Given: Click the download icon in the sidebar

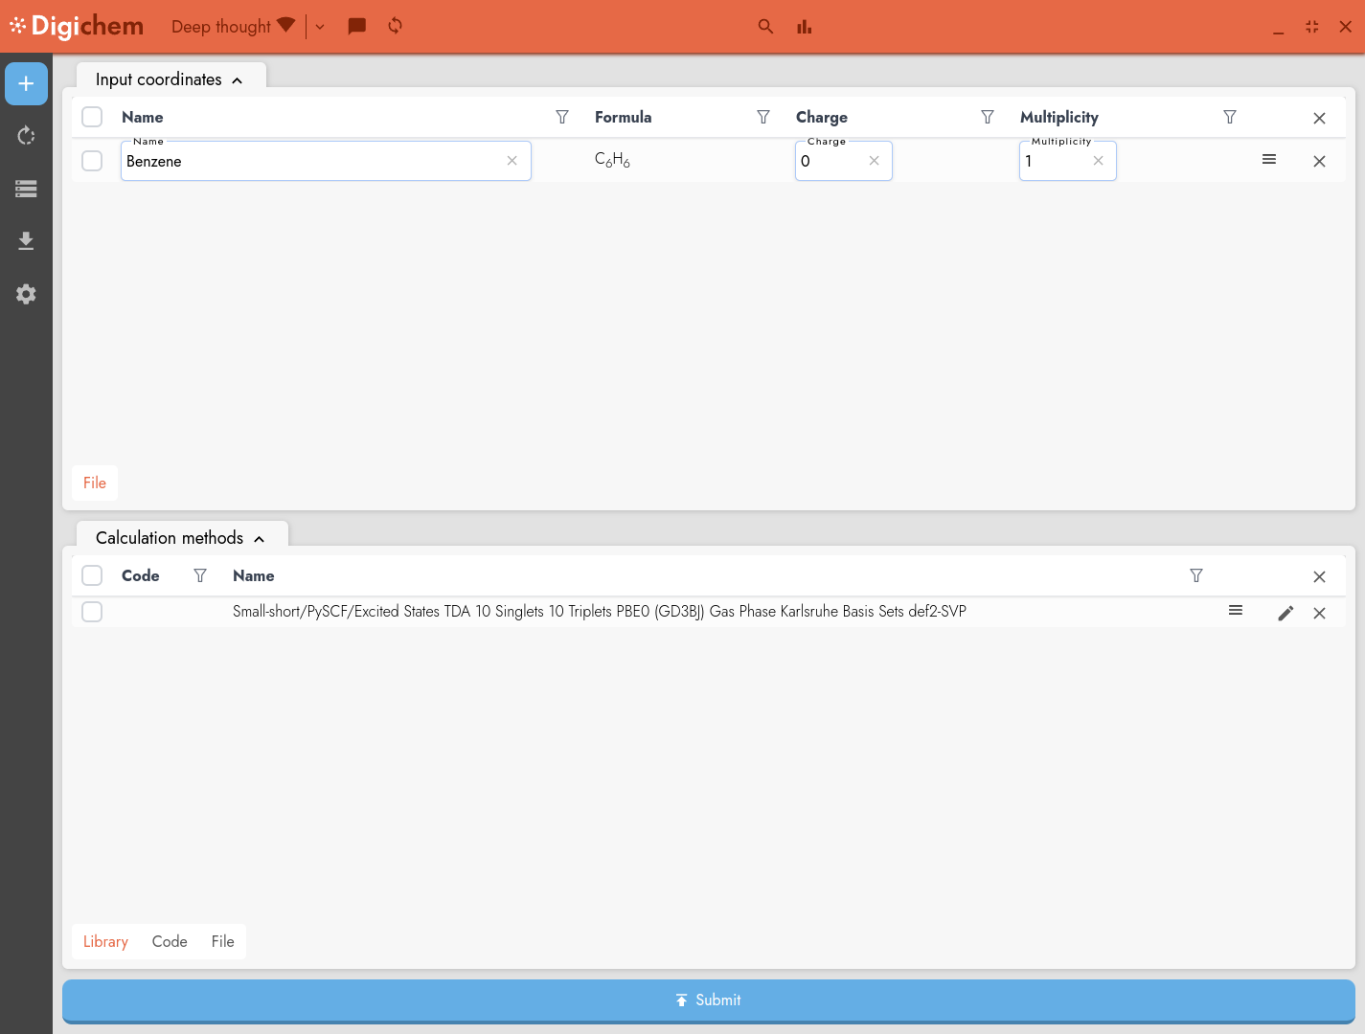Looking at the screenshot, I should click(x=26, y=240).
